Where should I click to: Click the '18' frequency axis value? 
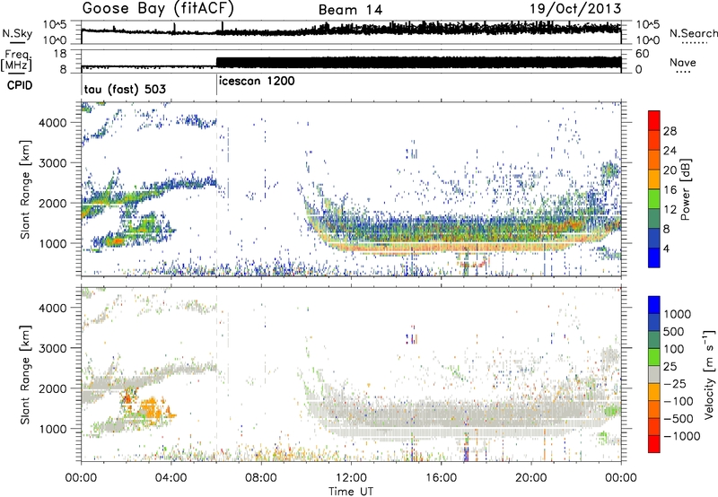[60, 54]
